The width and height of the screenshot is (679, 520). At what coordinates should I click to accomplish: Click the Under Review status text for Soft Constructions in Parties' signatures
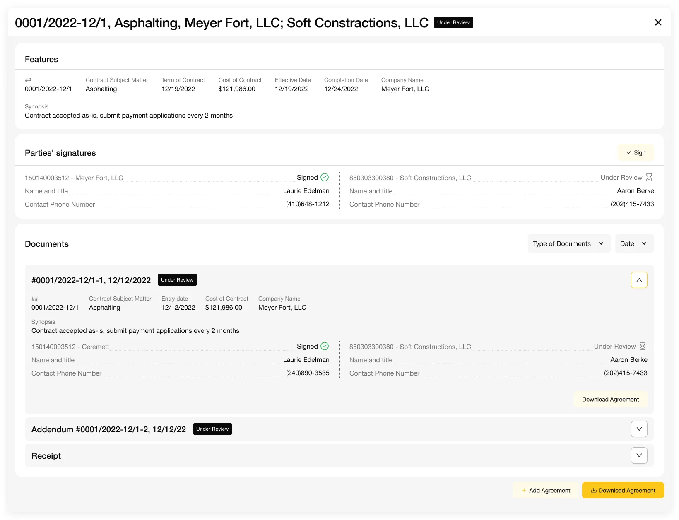621,178
